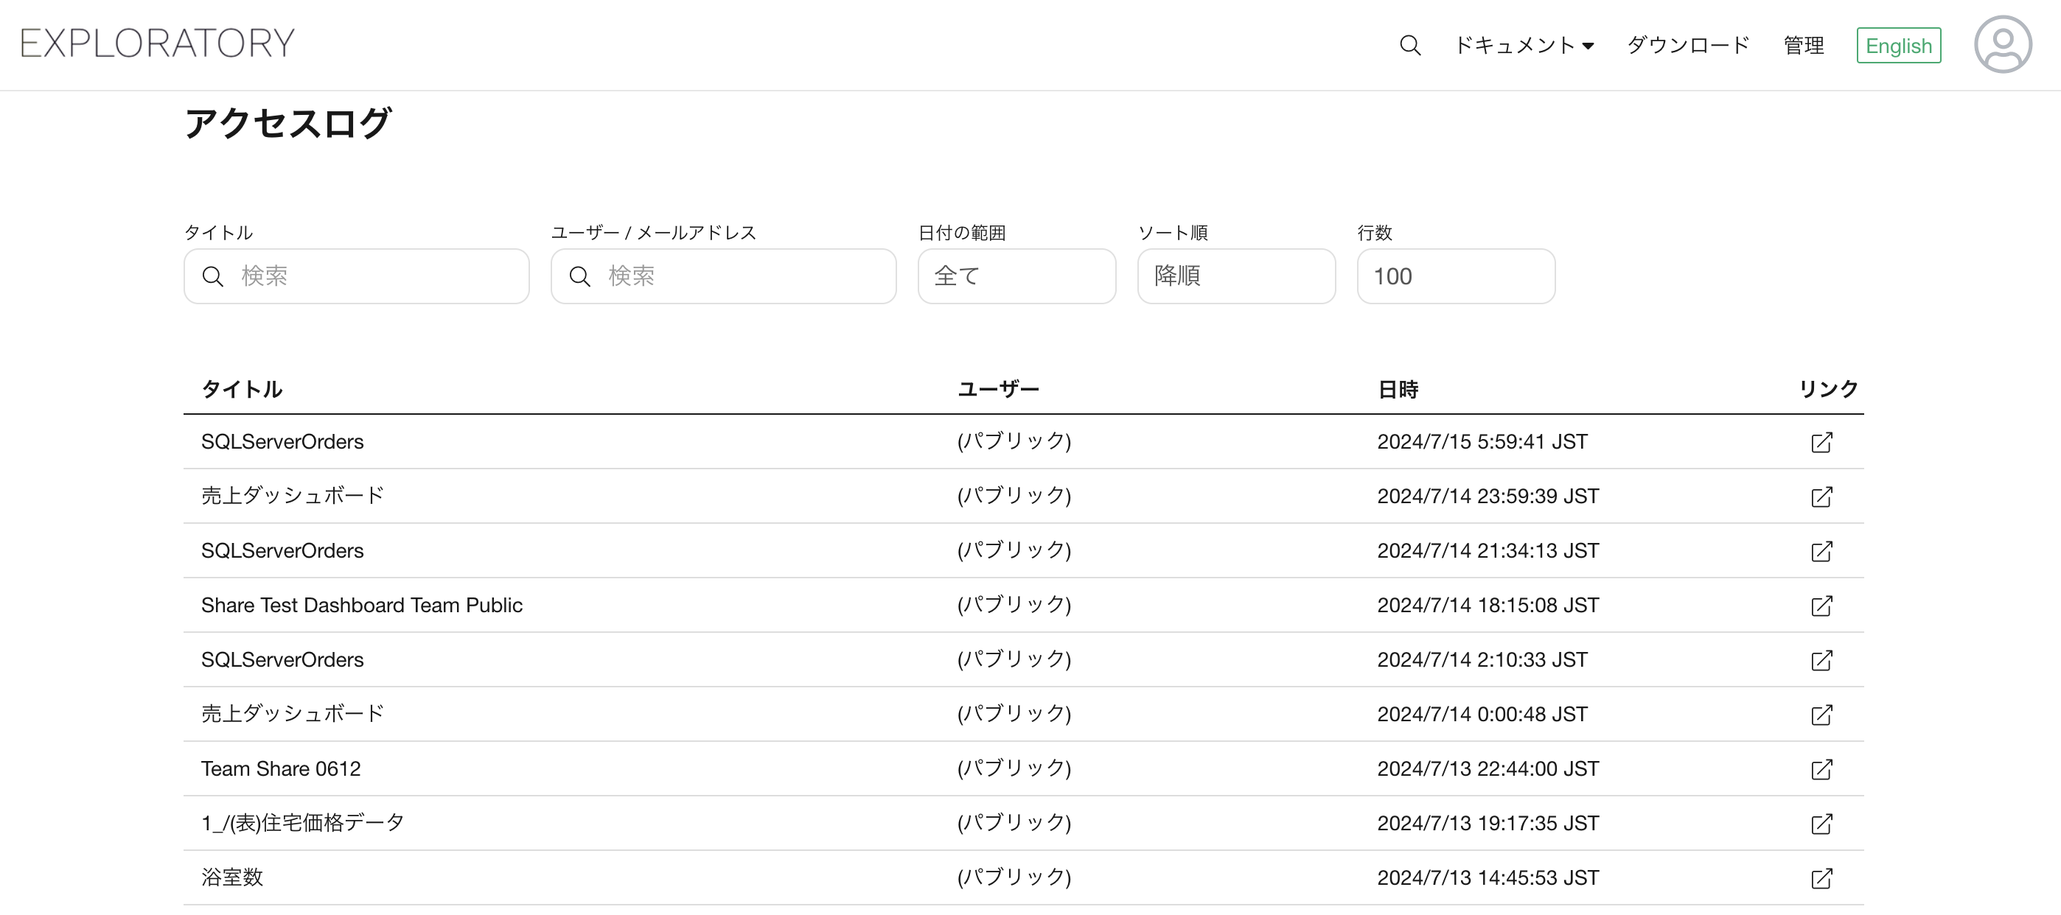Image resolution: width=2061 pixels, height=915 pixels.
Task: Click timestamp 2024/7/14 21:34:13 JST
Action: tap(1488, 550)
